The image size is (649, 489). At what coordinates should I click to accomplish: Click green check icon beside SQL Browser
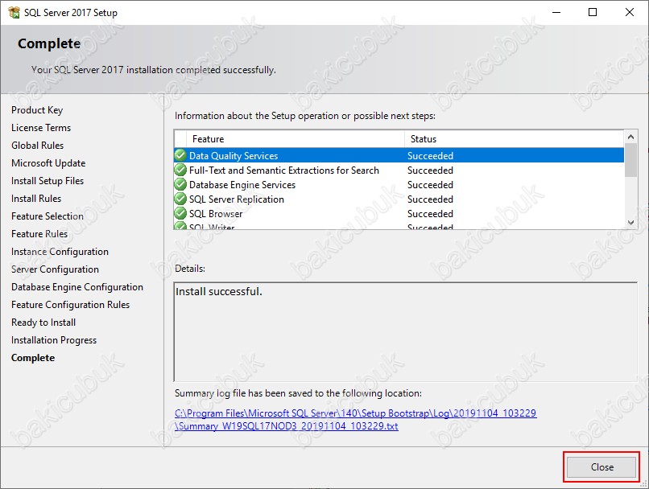coord(180,213)
